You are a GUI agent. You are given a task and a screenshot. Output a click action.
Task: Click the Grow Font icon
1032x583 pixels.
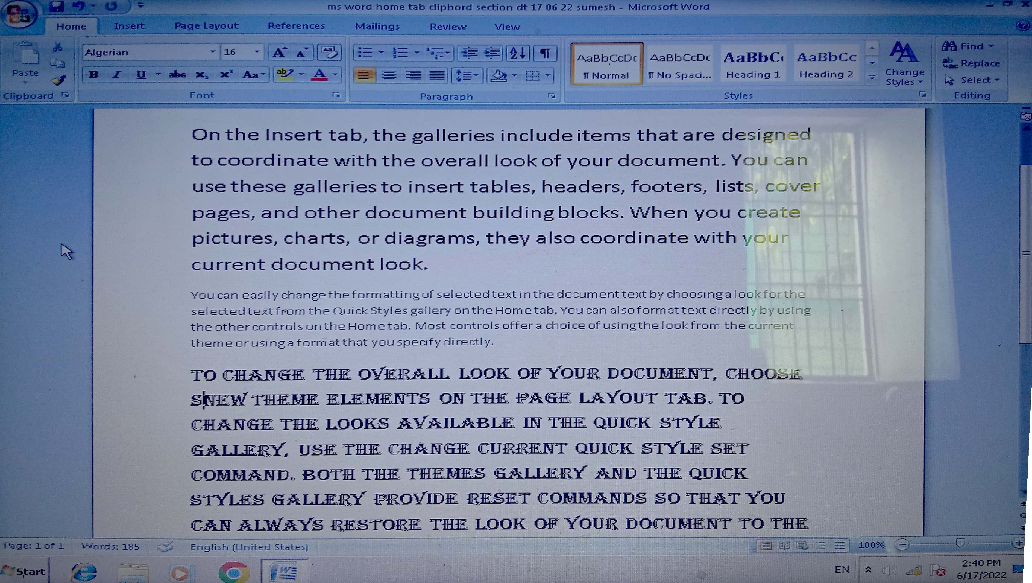(x=279, y=53)
